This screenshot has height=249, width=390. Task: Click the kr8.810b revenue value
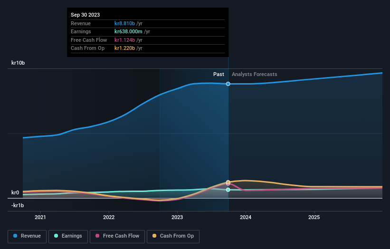coord(124,23)
